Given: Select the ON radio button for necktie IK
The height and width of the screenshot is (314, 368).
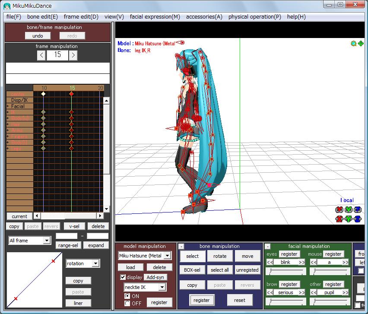Looking at the screenshot, I should (x=127, y=296).
